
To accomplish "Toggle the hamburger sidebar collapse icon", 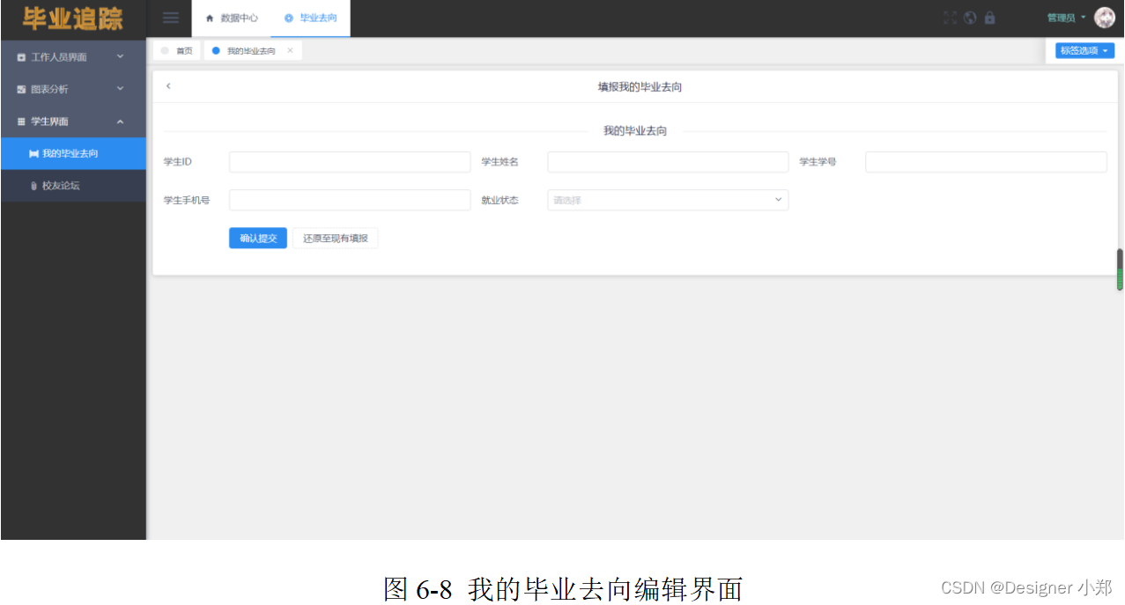I will [171, 18].
